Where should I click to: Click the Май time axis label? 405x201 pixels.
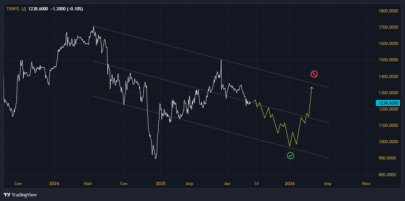coord(88,184)
